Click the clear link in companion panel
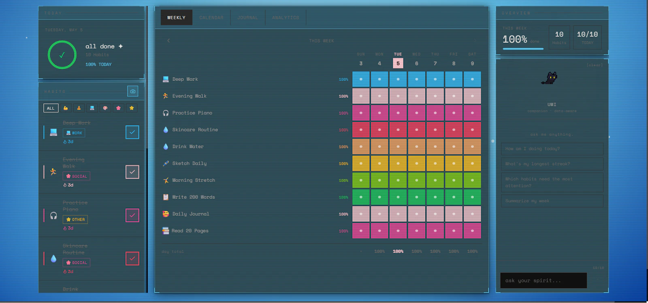The image size is (648, 303). point(595,65)
